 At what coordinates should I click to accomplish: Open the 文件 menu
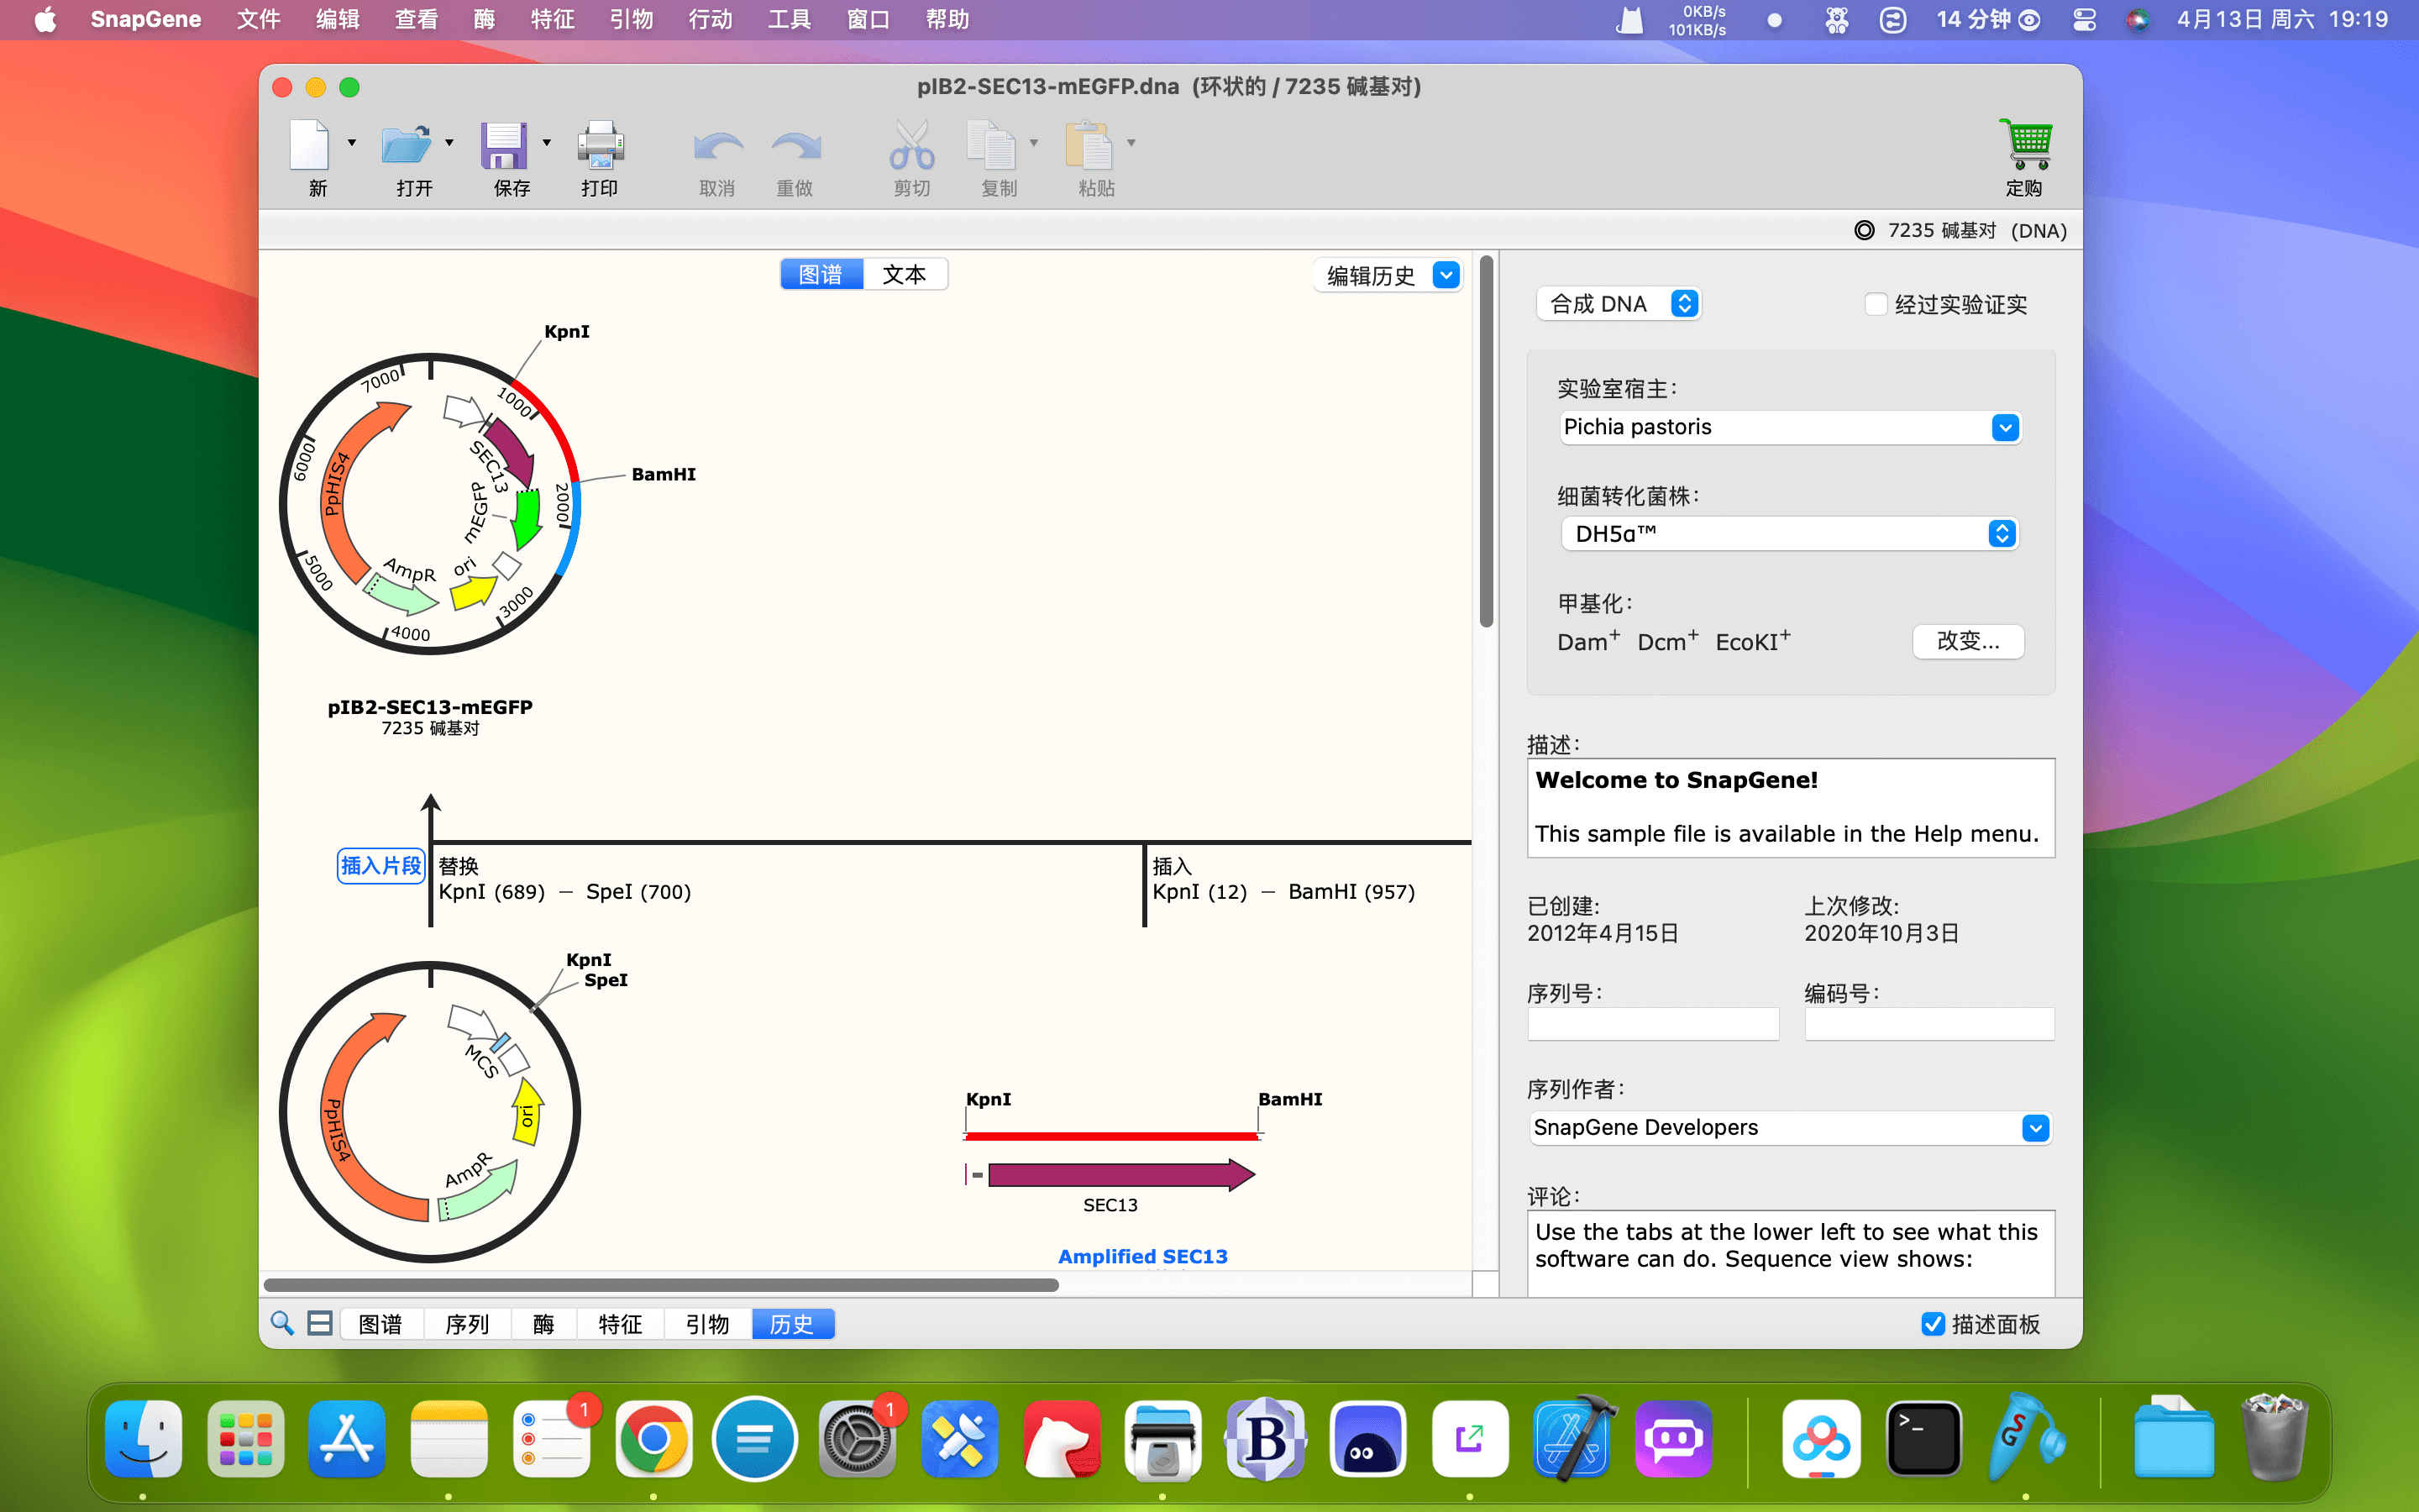click(x=258, y=20)
